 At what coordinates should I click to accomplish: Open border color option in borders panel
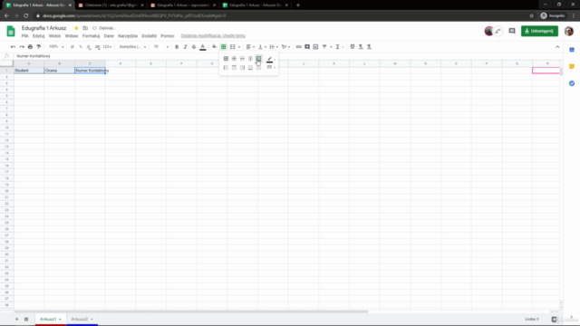[x=270, y=59]
